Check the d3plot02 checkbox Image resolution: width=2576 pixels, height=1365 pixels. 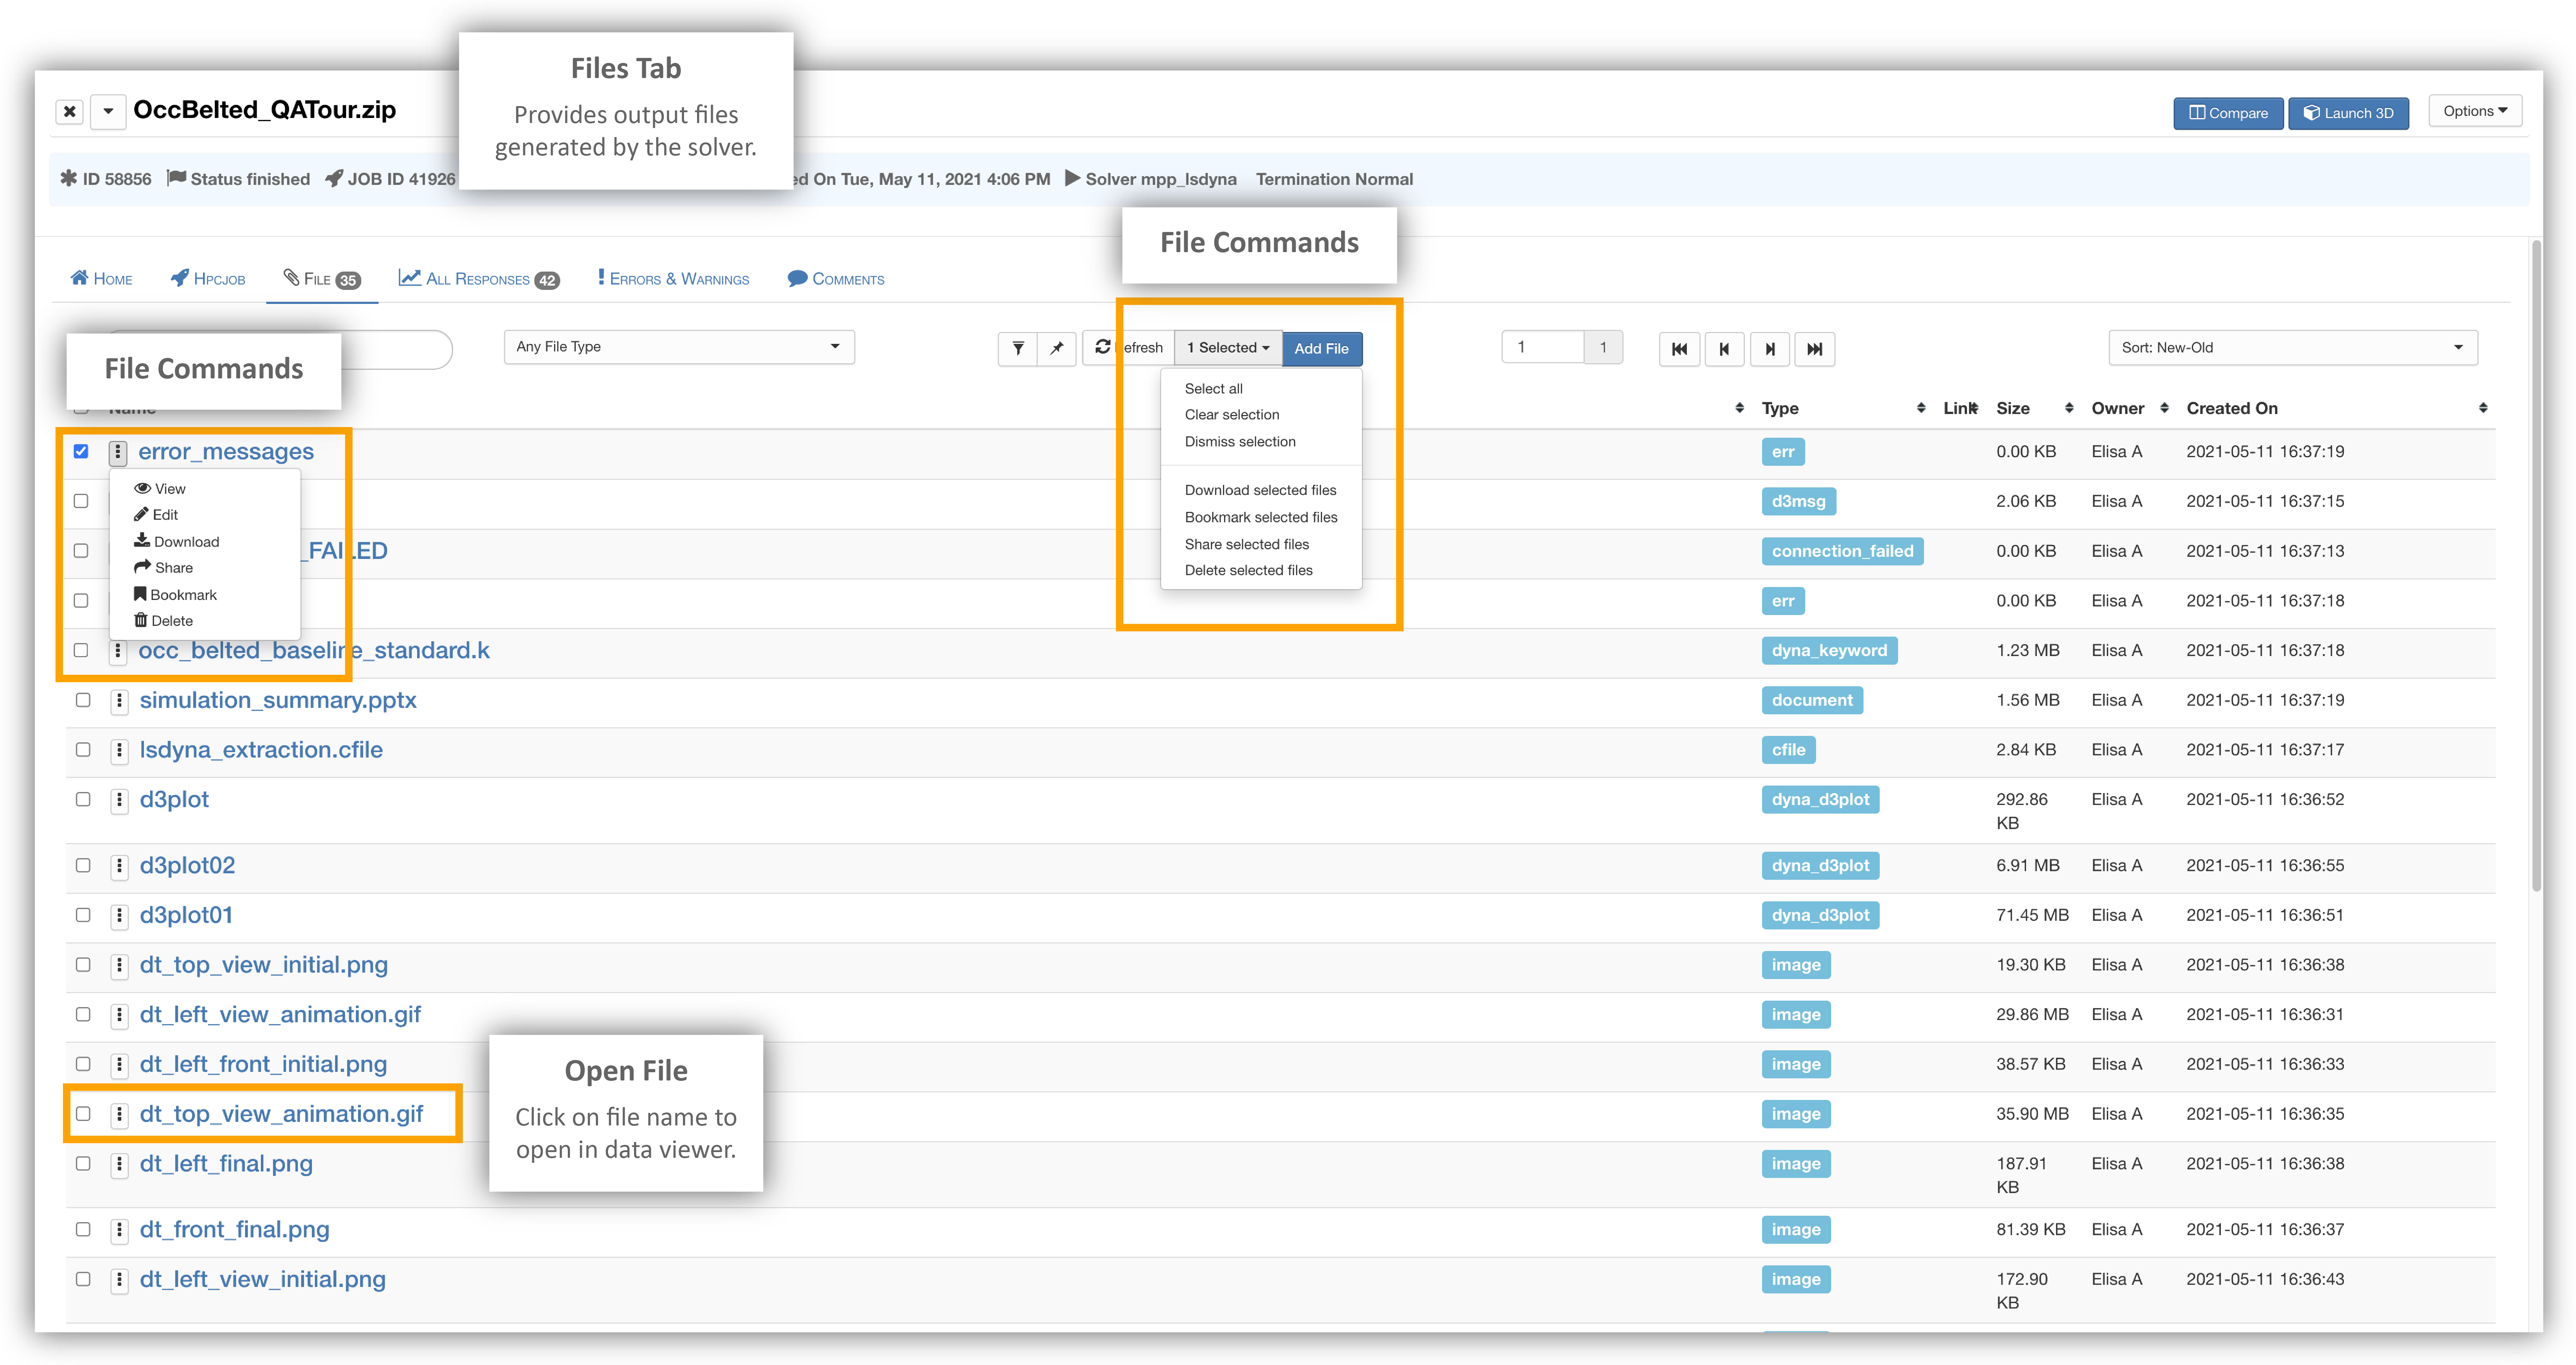(83, 865)
